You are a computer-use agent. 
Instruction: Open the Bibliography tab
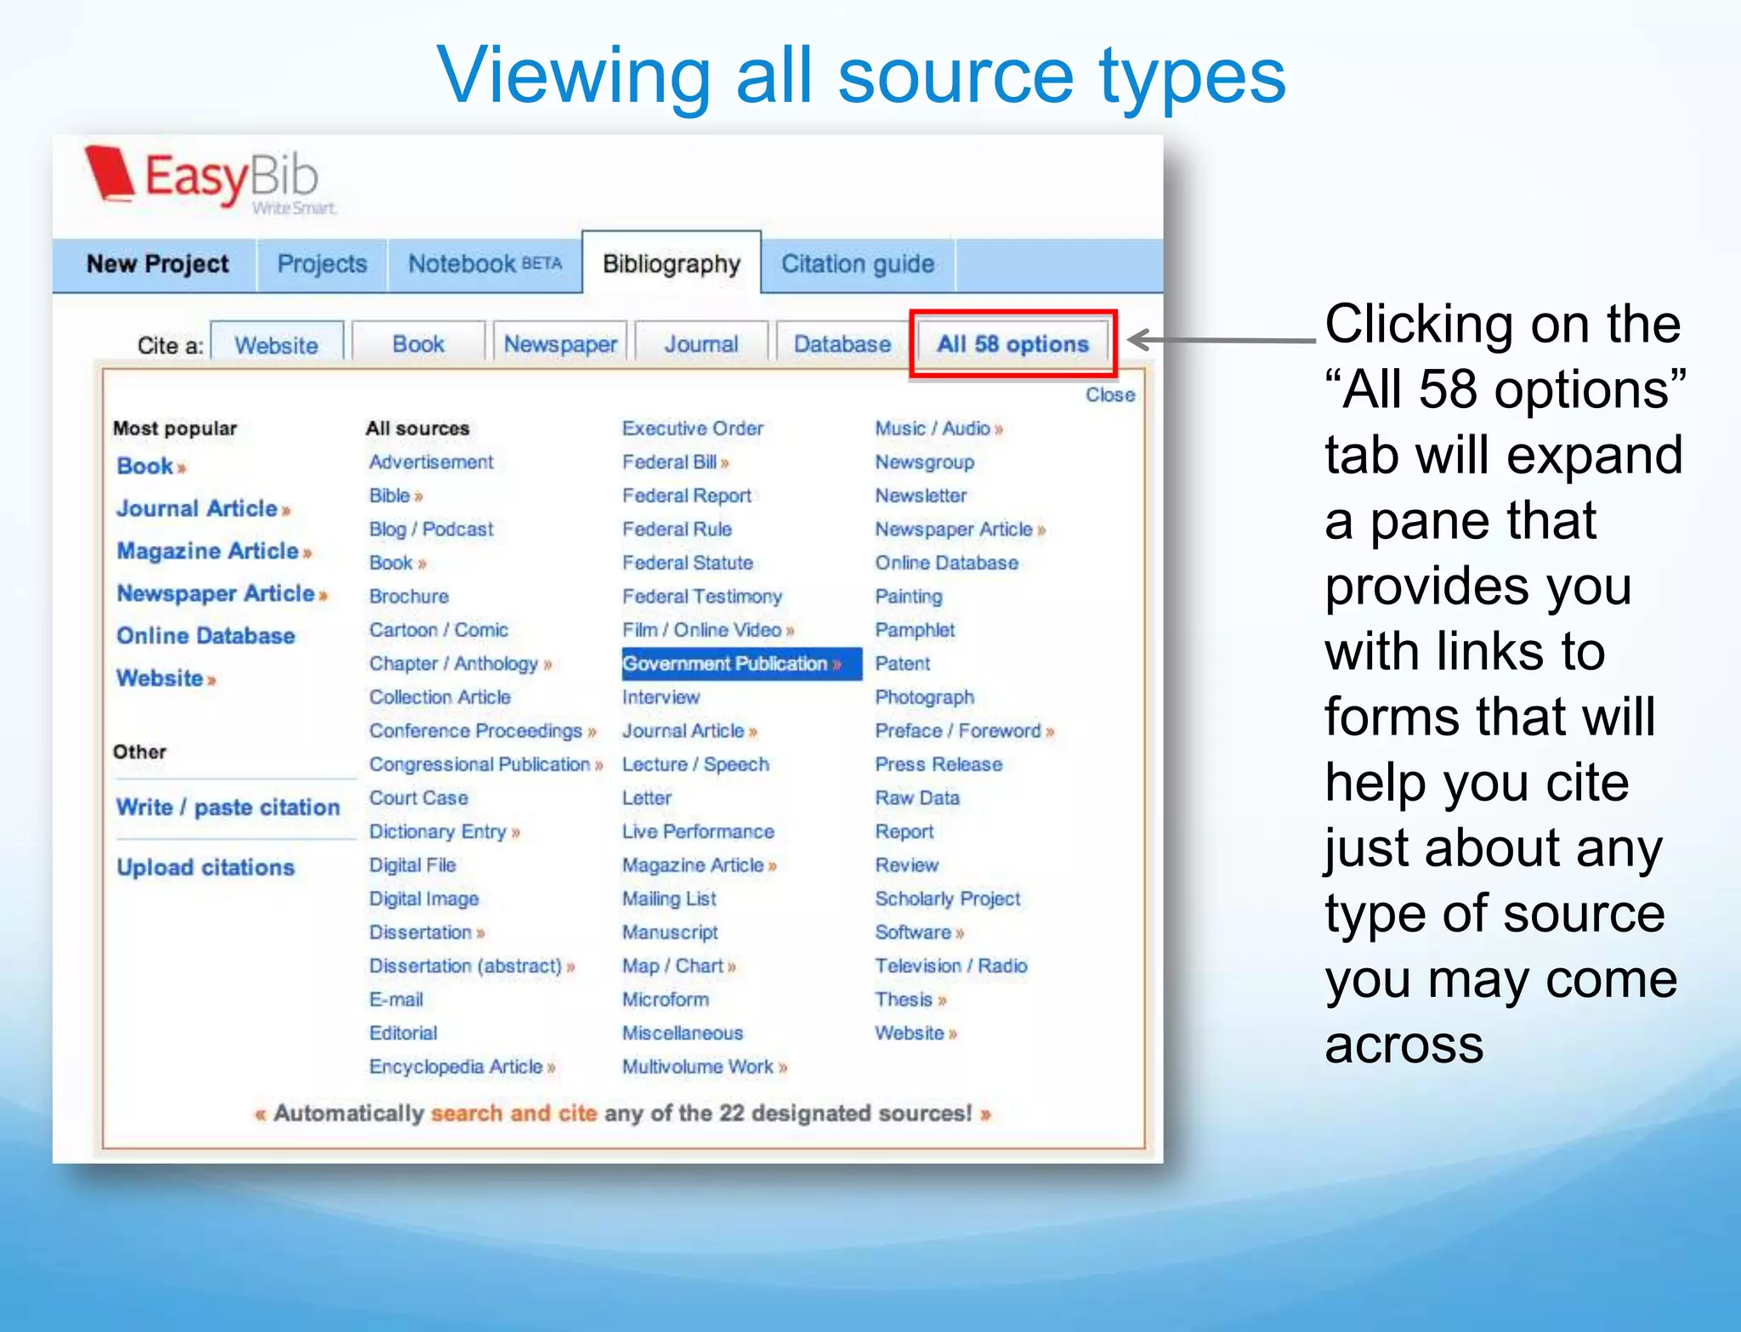tap(671, 264)
